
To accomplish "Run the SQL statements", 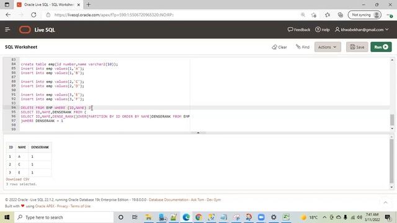I will [381, 47].
